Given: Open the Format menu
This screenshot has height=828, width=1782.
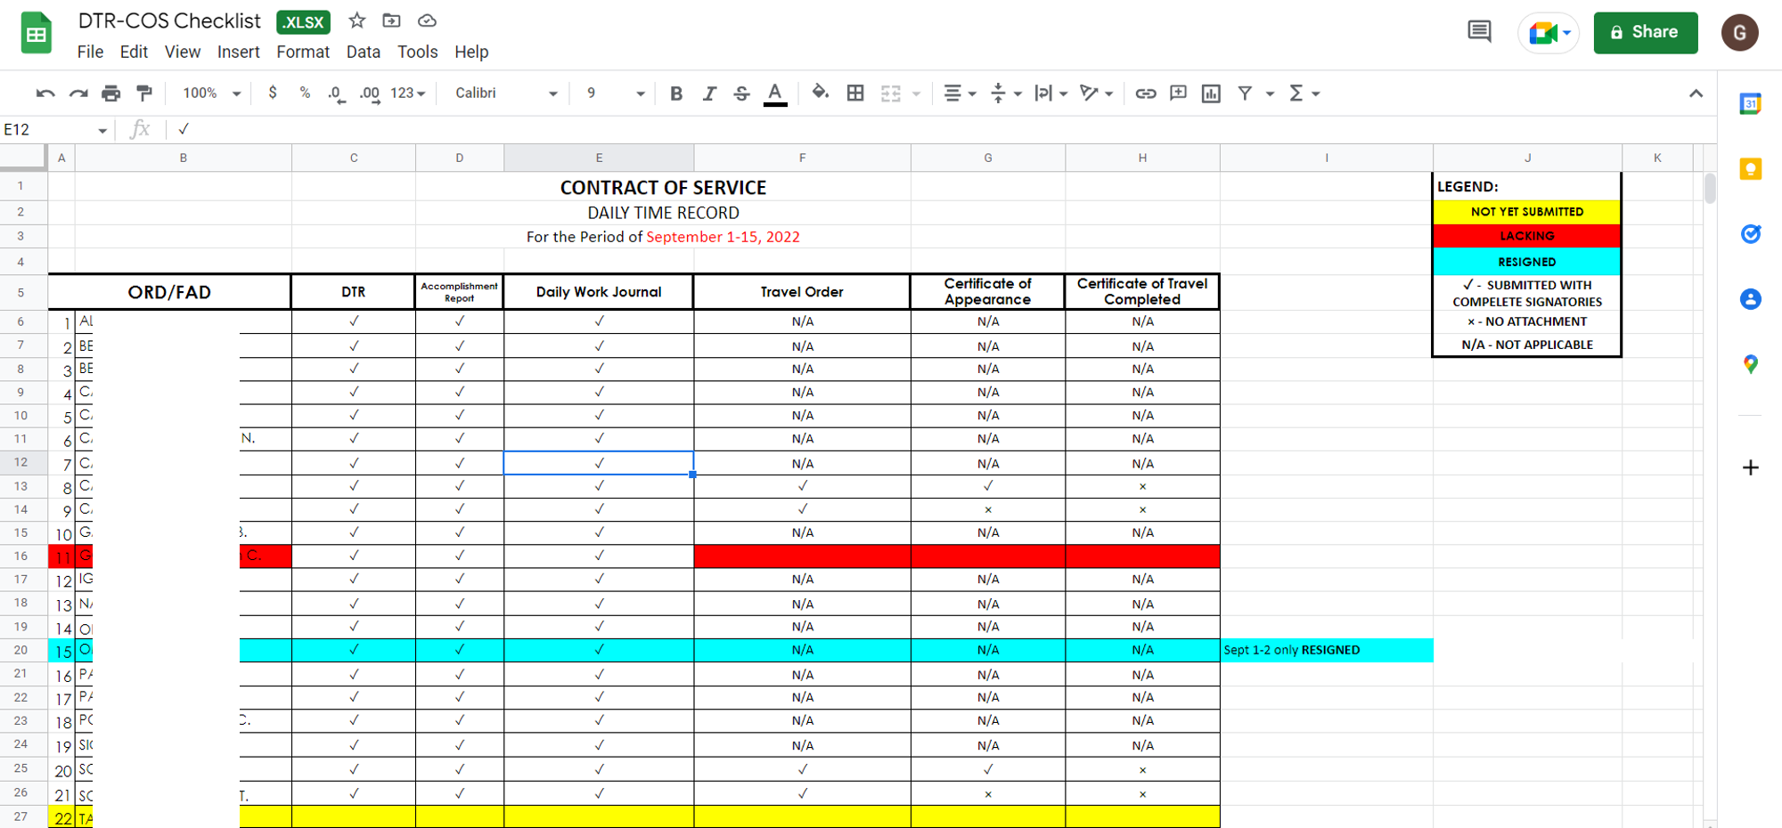Looking at the screenshot, I should click(303, 52).
